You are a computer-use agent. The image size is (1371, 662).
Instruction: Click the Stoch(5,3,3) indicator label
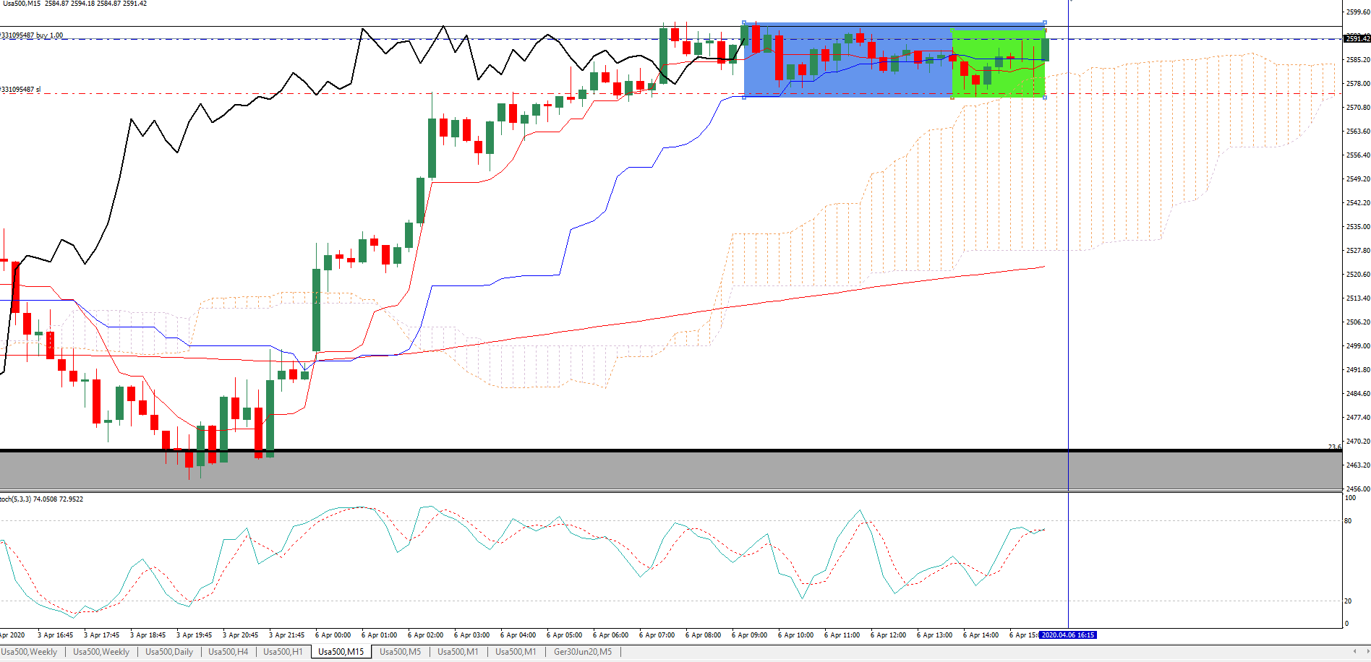point(42,499)
